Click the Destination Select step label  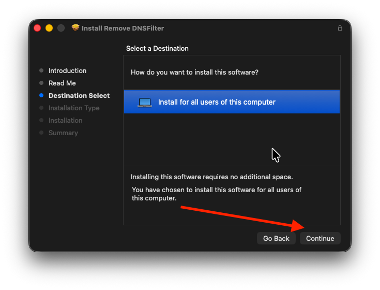pos(79,95)
